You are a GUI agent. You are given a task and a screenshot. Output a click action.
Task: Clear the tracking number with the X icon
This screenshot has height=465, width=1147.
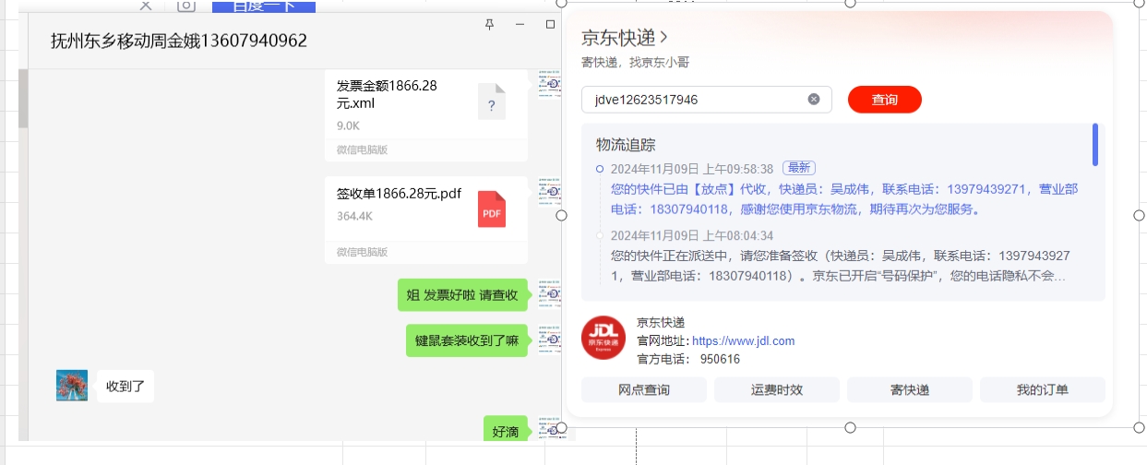coord(814,99)
